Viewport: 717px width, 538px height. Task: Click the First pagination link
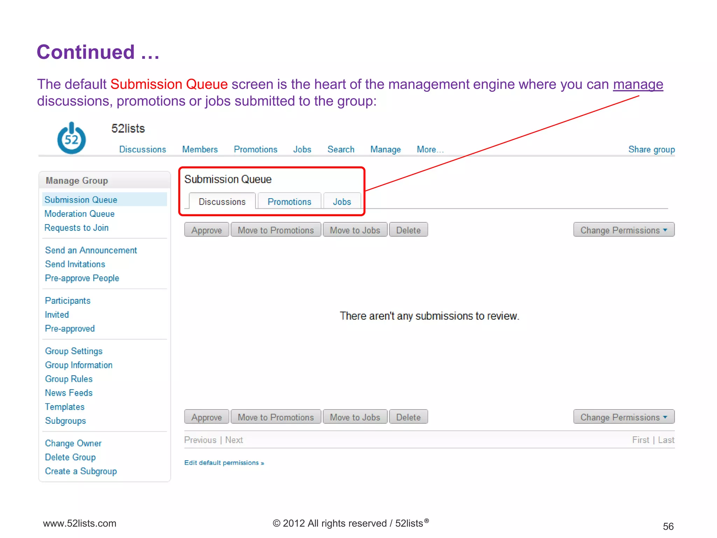[x=641, y=440]
